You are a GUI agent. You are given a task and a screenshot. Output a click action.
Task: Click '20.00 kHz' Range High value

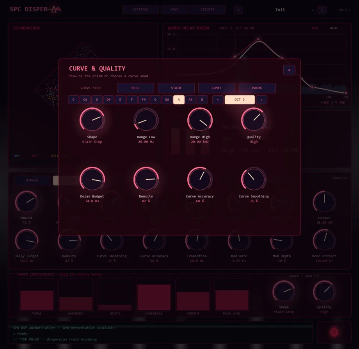200,142
